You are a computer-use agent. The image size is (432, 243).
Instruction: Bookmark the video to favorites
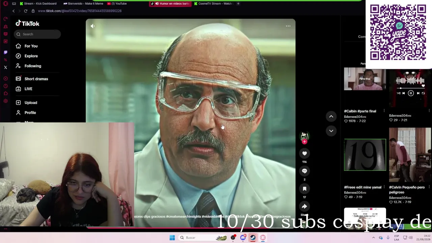(x=304, y=189)
